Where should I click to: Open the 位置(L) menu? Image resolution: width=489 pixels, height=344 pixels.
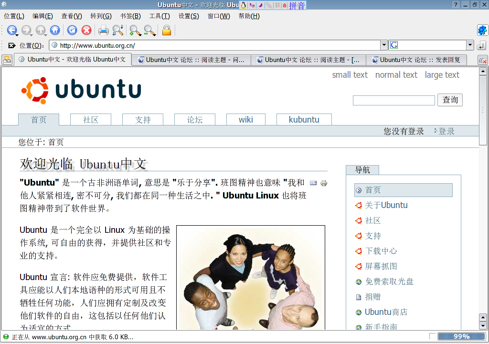(14, 16)
